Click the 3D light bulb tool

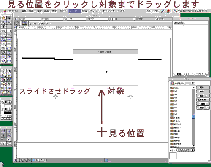coord(4,71)
